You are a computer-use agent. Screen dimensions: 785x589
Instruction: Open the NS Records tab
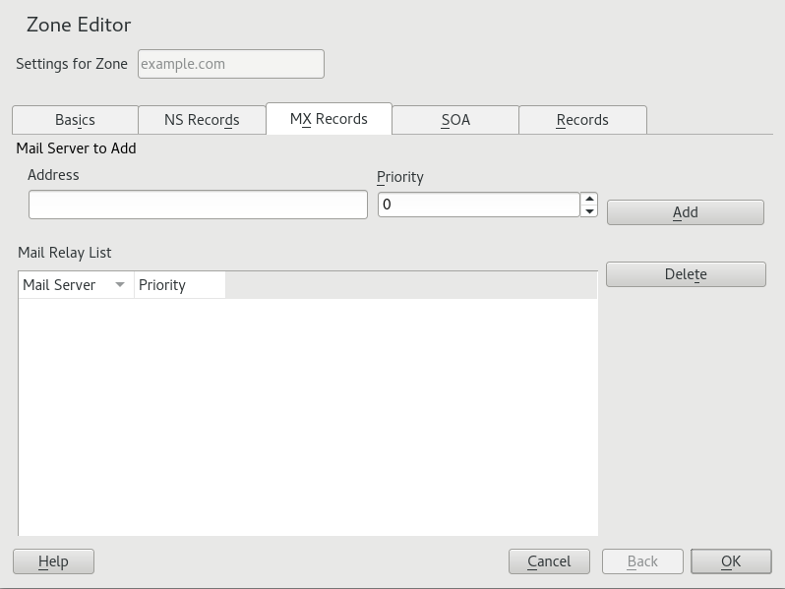coord(202,120)
